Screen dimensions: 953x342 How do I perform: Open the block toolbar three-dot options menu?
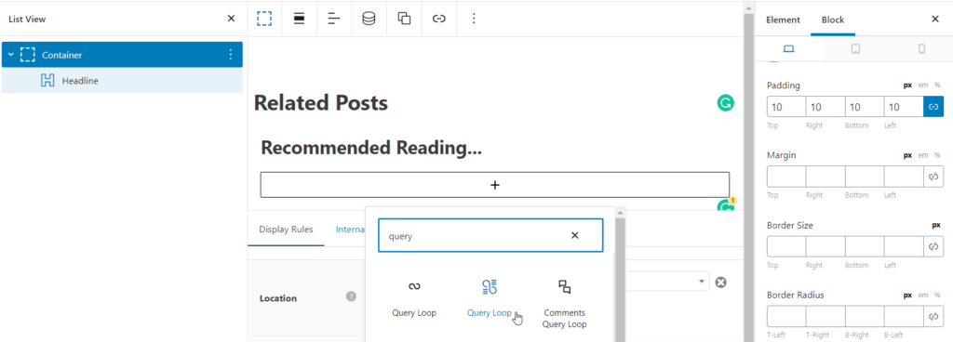(474, 19)
